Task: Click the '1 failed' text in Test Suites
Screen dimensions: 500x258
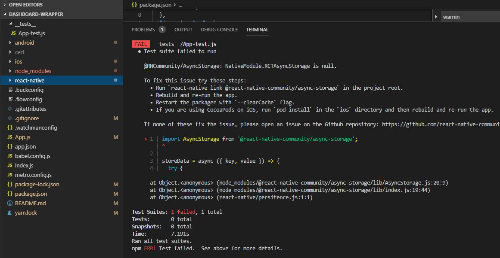Action: [183, 212]
